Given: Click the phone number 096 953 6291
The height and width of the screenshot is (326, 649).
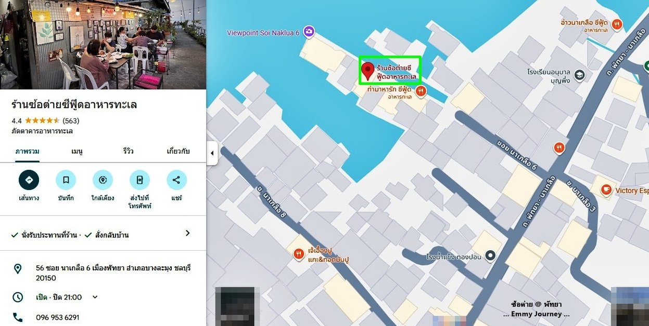Looking at the screenshot, I should pyautogui.click(x=58, y=317).
